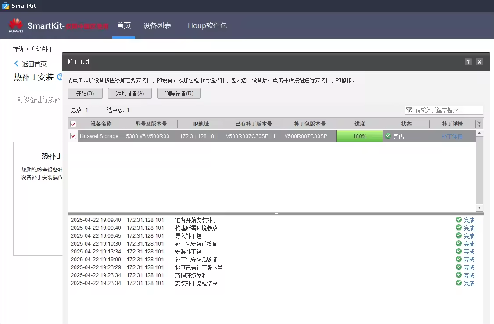This screenshot has width=494, height=324.
Task: Click 安装补丁流程结束 log entry
Action: 196,283
